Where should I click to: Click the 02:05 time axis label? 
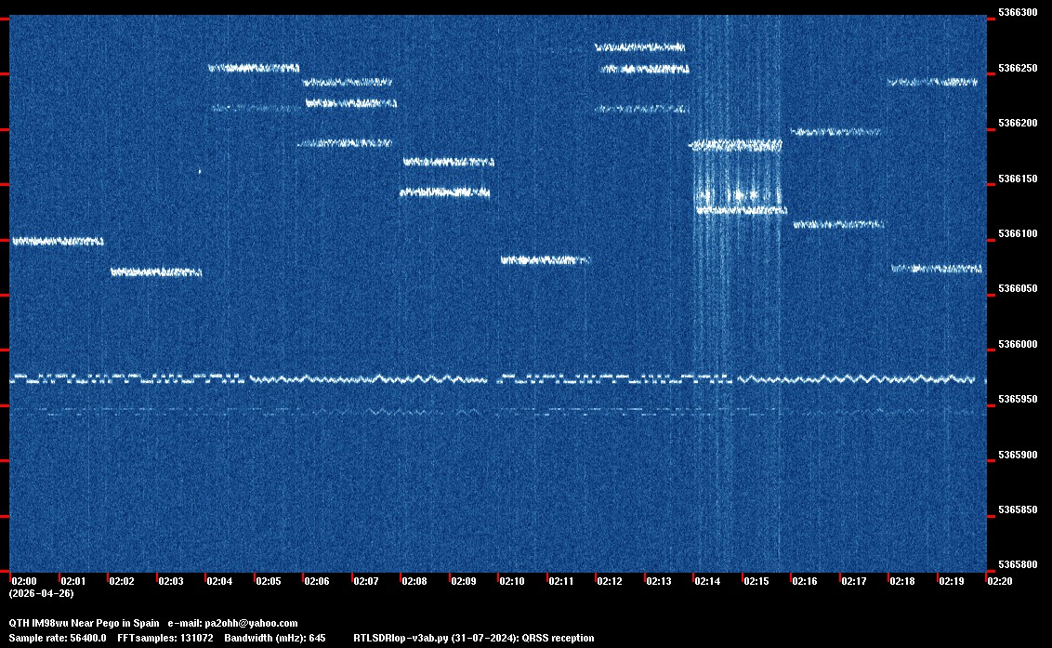pyautogui.click(x=269, y=581)
